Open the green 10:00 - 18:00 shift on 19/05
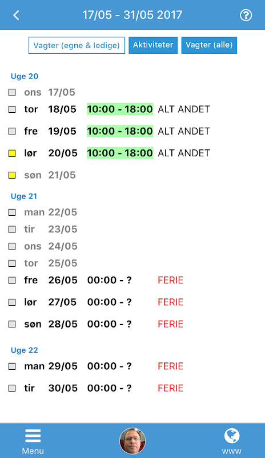This screenshot has height=458, width=265. coord(120,131)
